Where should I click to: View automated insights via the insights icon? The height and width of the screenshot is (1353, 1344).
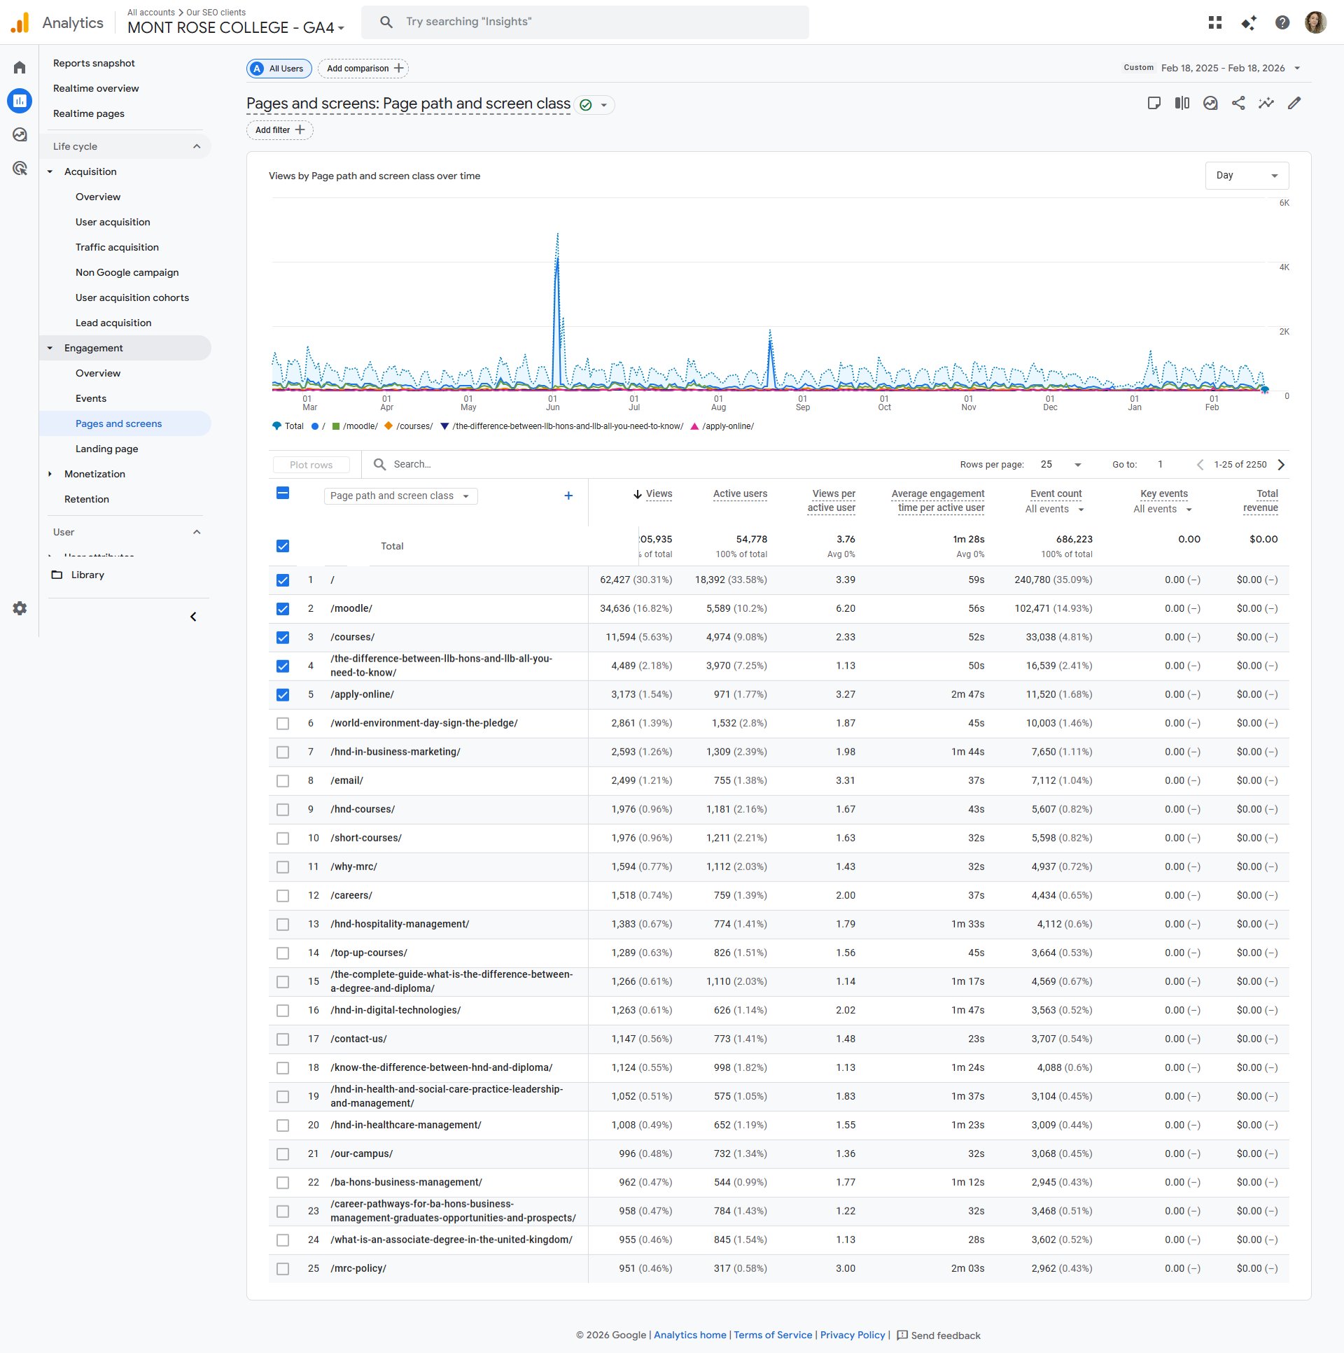[1211, 103]
